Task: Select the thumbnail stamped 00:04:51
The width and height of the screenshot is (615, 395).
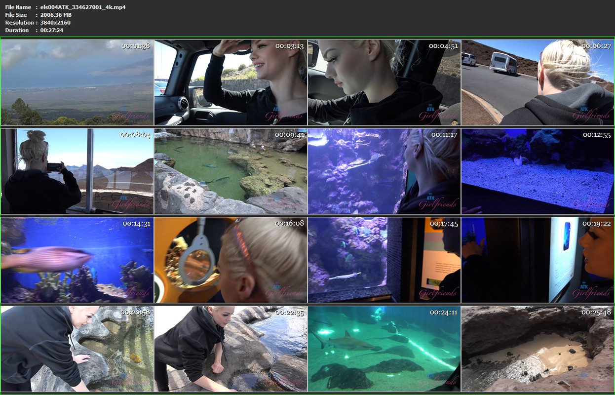Action: (384, 82)
